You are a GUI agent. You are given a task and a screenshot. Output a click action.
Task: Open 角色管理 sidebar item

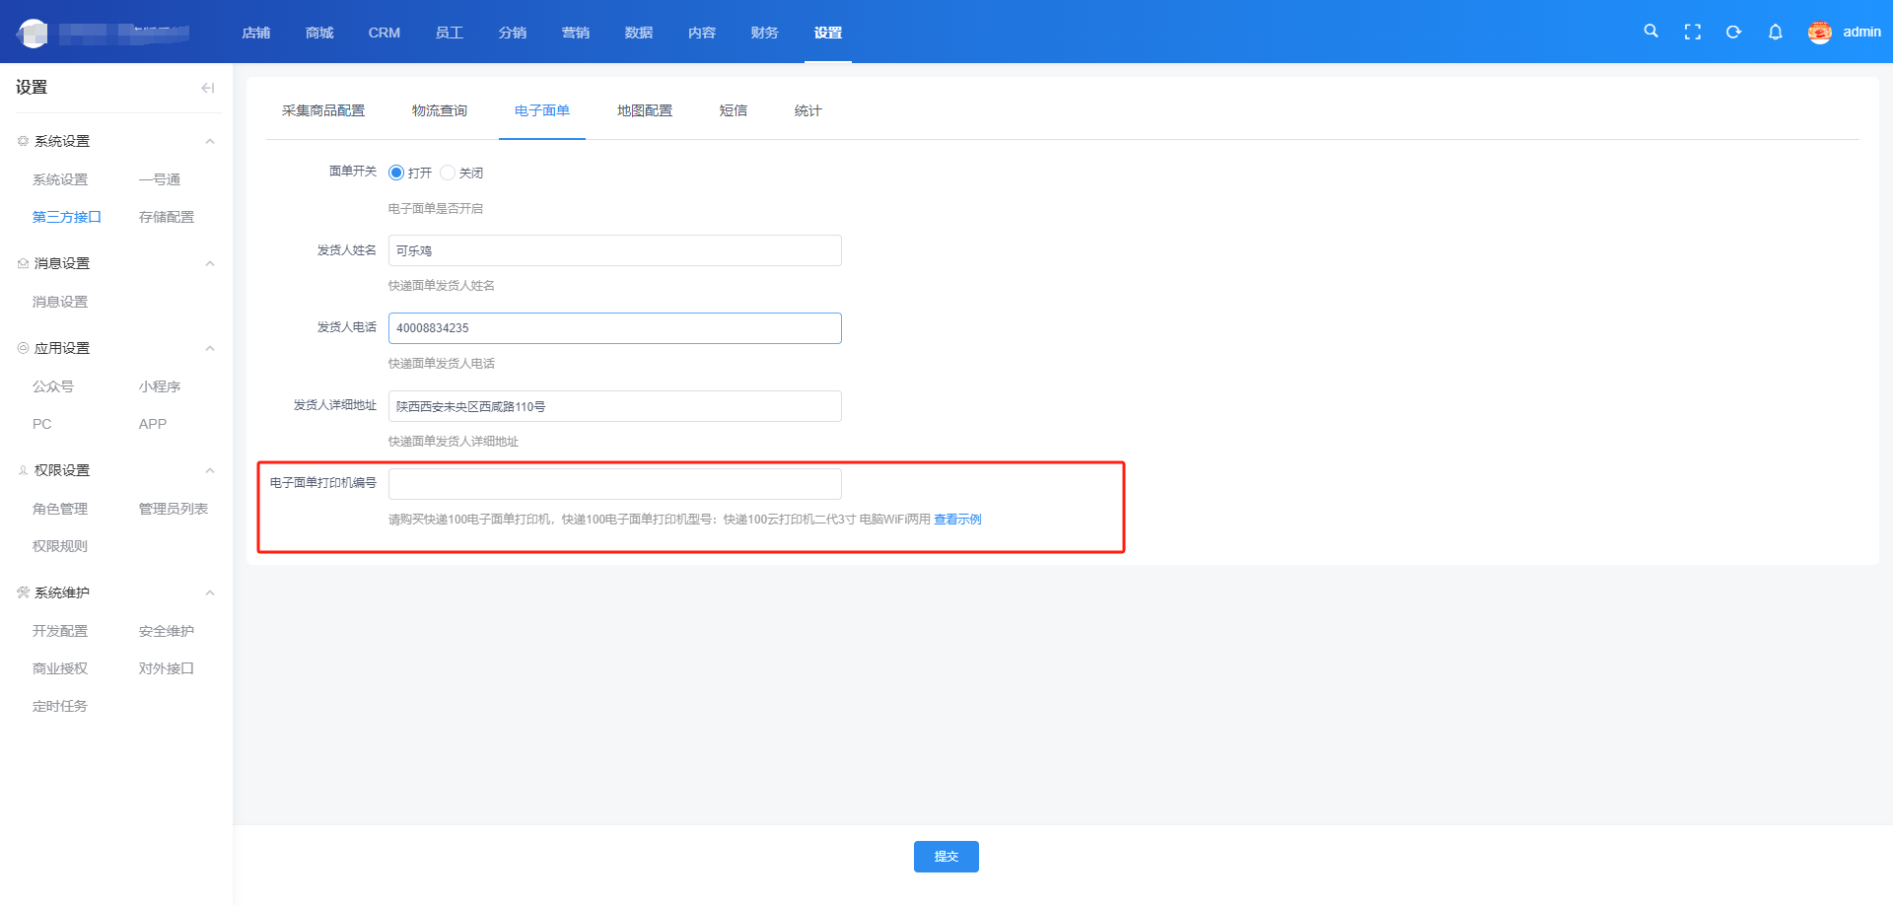(60, 509)
